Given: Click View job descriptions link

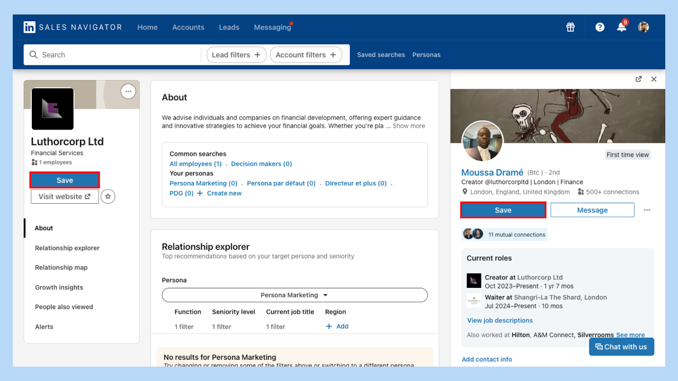Looking at the screenshot, I should point(500,320).
